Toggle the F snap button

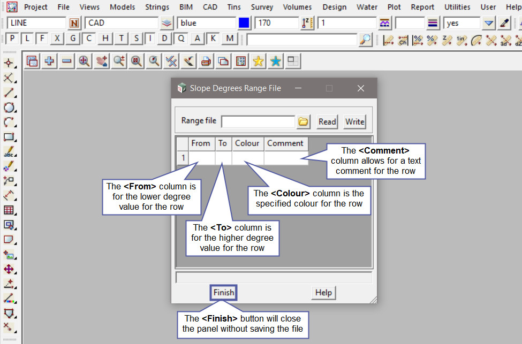pyautogui.click(x=42, y=39)
